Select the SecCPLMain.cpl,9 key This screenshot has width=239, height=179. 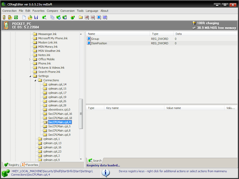pos(59,135)
